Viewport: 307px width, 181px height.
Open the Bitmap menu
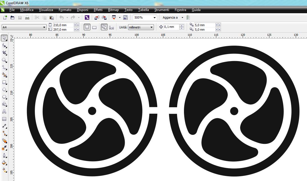pyautogui.click(x=113, y=10)
